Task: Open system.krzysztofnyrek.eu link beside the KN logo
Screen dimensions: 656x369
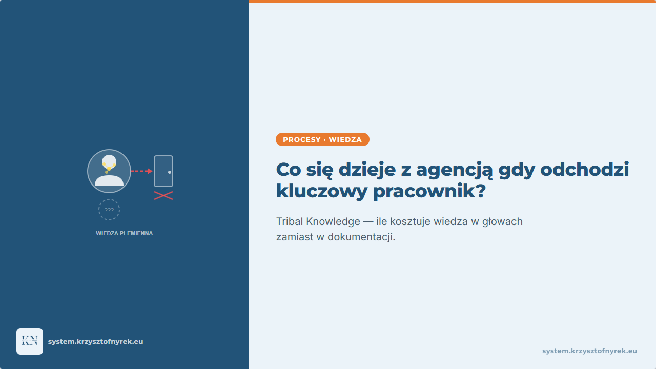Action: tap(95, 341)
